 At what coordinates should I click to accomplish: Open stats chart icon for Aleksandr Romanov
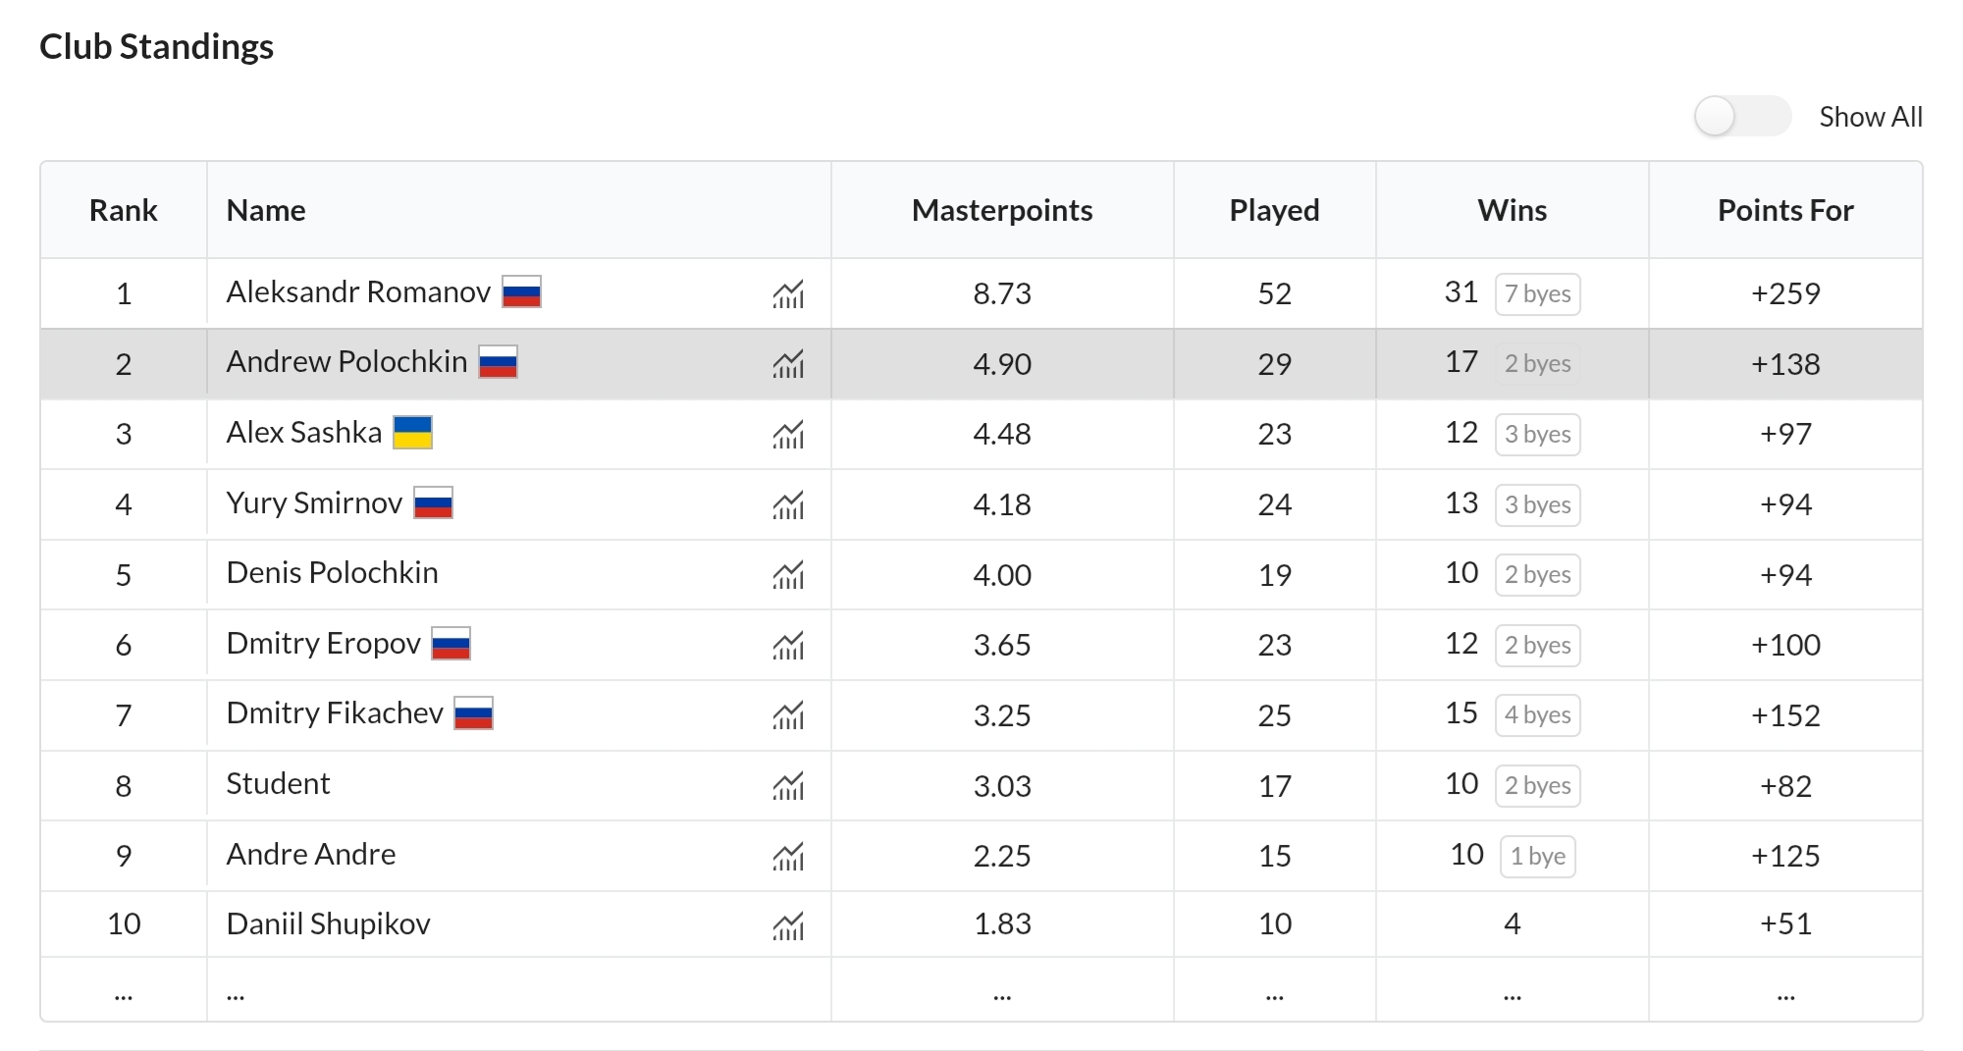[x=788, y=294]
